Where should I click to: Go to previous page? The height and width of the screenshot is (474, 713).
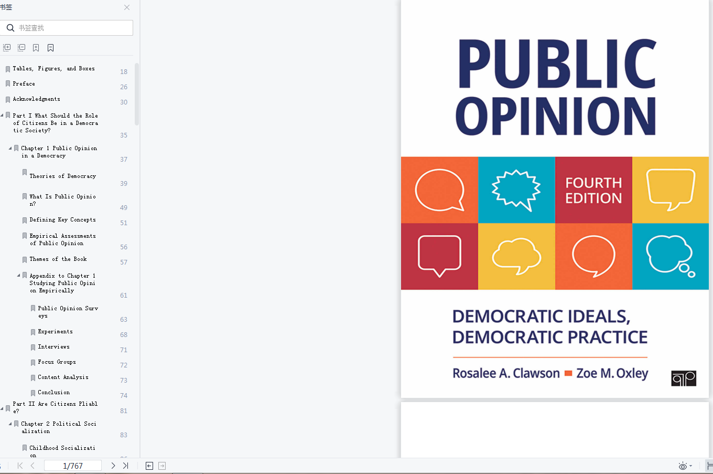click(33, 466)
